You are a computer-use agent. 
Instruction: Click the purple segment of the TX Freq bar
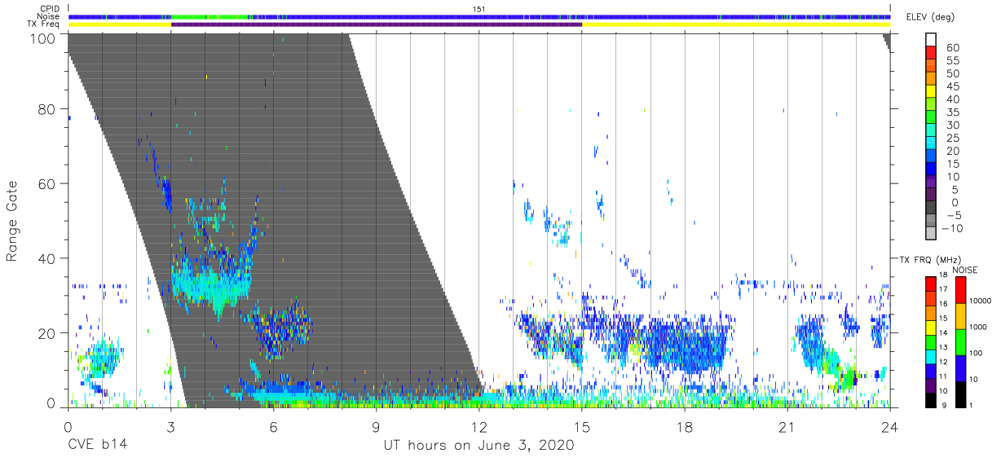(x=377, y=24)
